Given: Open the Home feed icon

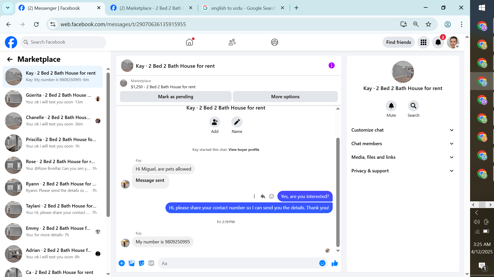Looking at the screenshot, I should click(x=189, y=42).
